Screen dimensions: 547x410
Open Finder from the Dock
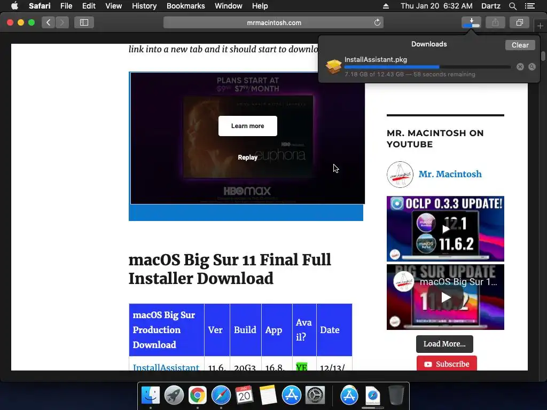coord(150,396)
